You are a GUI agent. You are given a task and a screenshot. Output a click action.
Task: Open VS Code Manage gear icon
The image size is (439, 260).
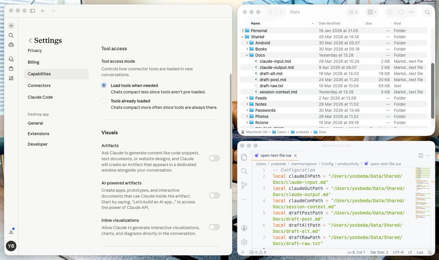pyautogui.click(x=244, y=242)
